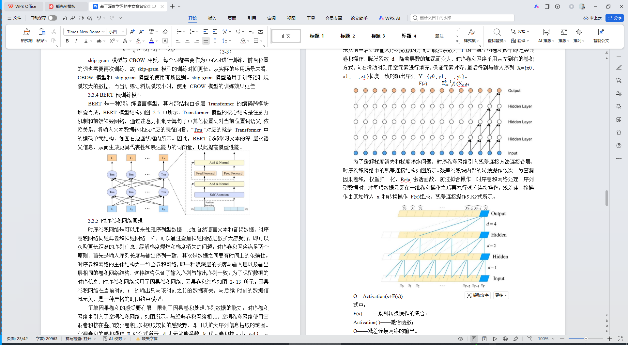Click the edit pen icon in right sidebar

(x=619, y=67)
